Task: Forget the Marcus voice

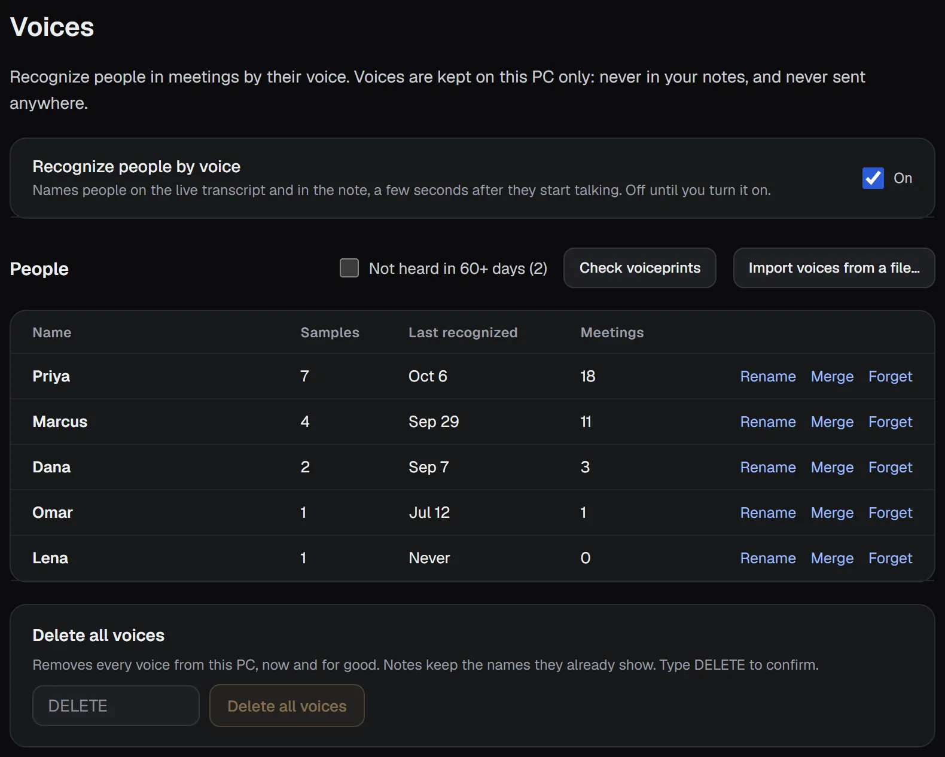Action: [x=891, y=422]
